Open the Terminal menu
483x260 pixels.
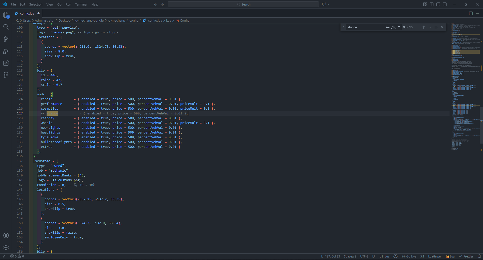click(x=81, y=4)
